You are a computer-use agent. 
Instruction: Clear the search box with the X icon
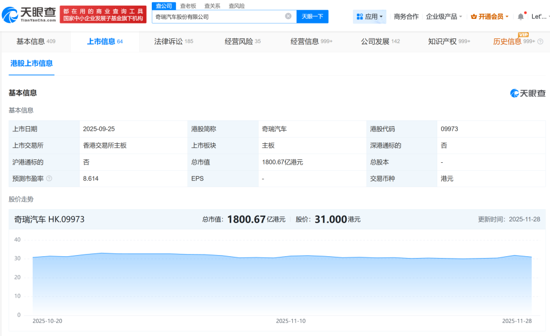[x=288, y=17]
